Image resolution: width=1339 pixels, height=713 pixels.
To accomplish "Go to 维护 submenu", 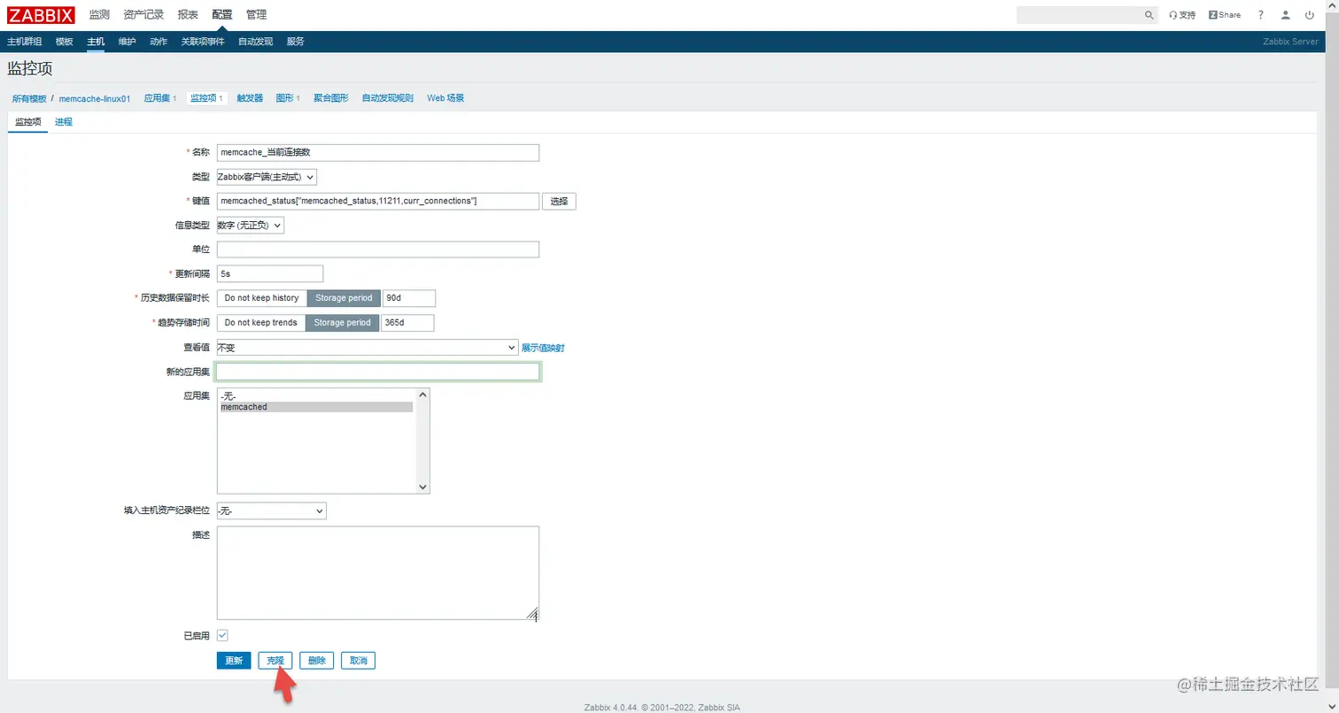I will pos(127,42).
